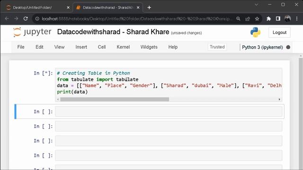The image size is (303, 170).
Task: Click left arrow of cell scrollbar
Action: pyautogui.click(x=58, y=99)
